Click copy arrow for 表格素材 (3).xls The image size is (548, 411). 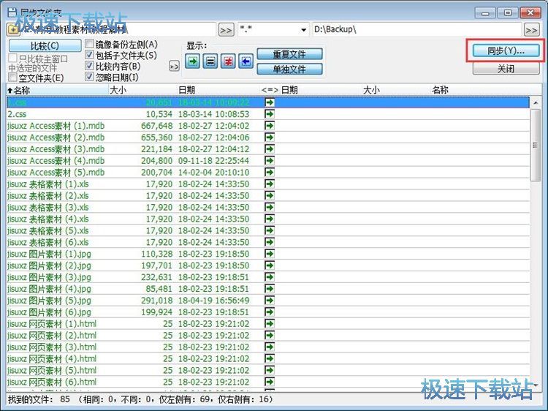click(x=270, y=208)
